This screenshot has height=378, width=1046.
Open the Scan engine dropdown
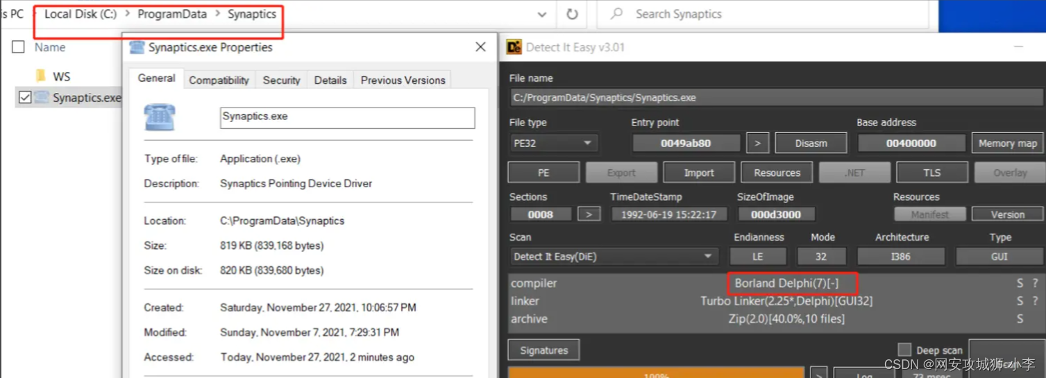[614, 257]
